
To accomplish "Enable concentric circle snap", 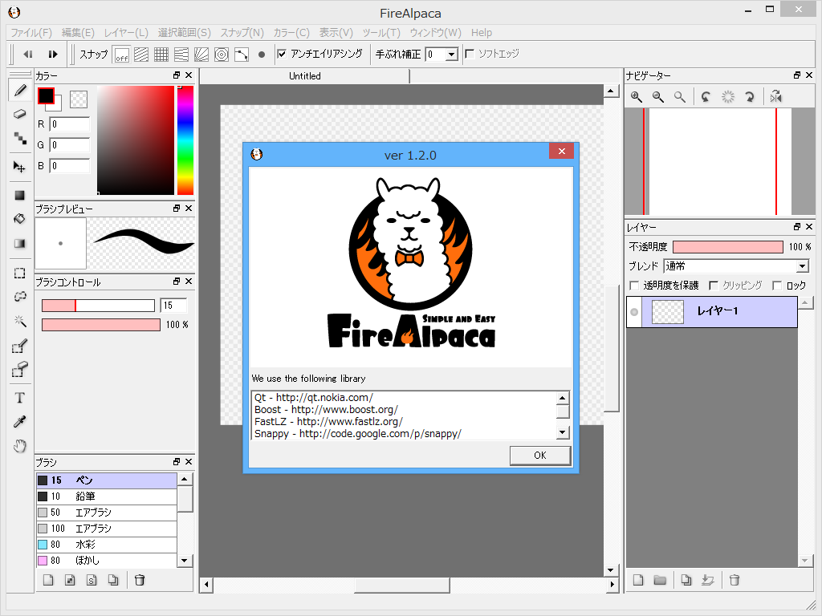I will pos(222,55).
